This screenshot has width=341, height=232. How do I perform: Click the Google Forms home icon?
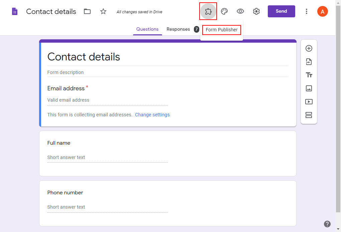[x=15, y=11]
